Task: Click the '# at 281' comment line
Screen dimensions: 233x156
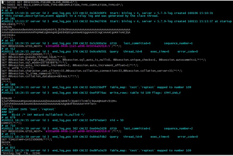Action: click(x=8, y=19)
